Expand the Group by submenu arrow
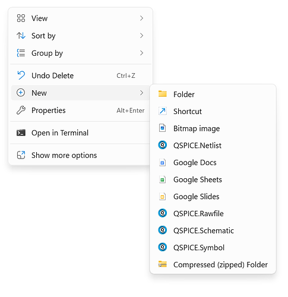The width and height of the screenshot is (288, 297). [x=141, y=53]
